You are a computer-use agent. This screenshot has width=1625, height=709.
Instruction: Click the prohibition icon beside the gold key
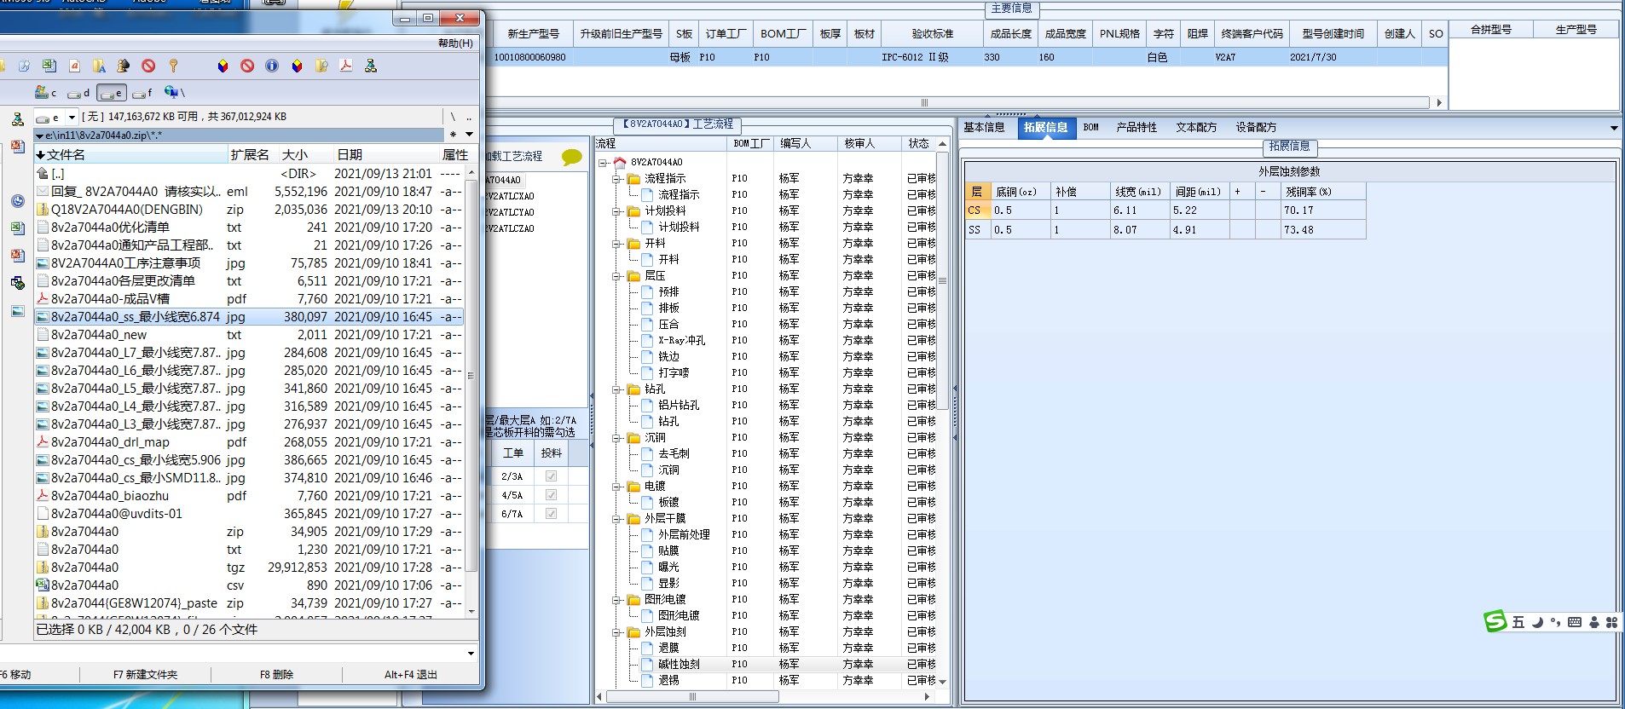point(148,66)
